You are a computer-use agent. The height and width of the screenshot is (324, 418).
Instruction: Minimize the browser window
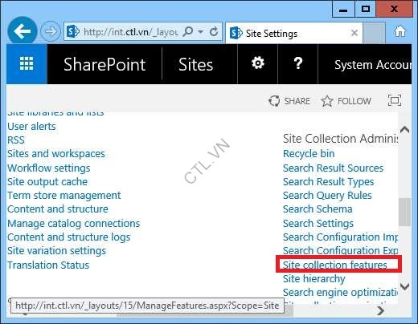tap(343, 10)
